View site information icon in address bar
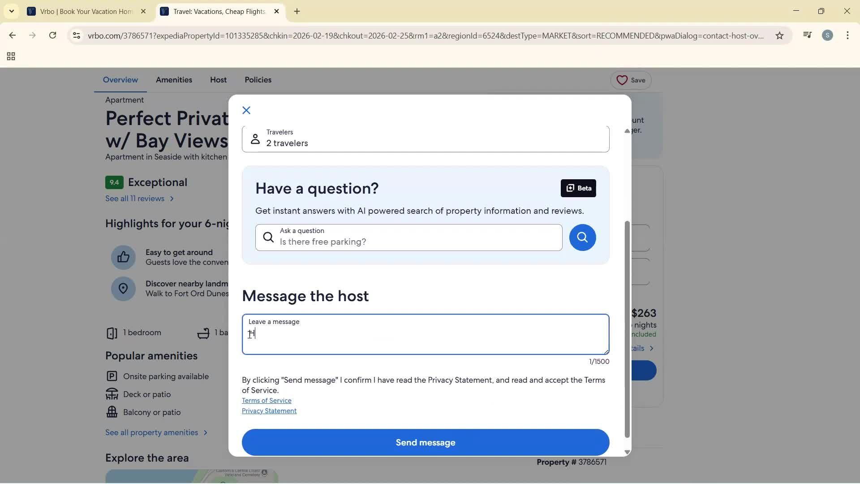Image resolution: width=860 pixels, height=484 pixels. pyautogui.click(x=77, y=35)
